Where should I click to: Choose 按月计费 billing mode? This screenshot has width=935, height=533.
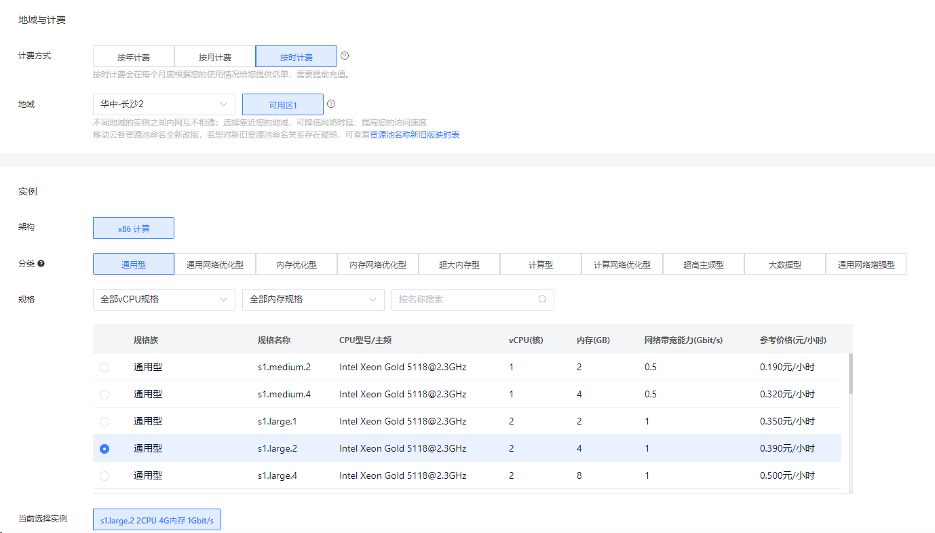(215, 57)
